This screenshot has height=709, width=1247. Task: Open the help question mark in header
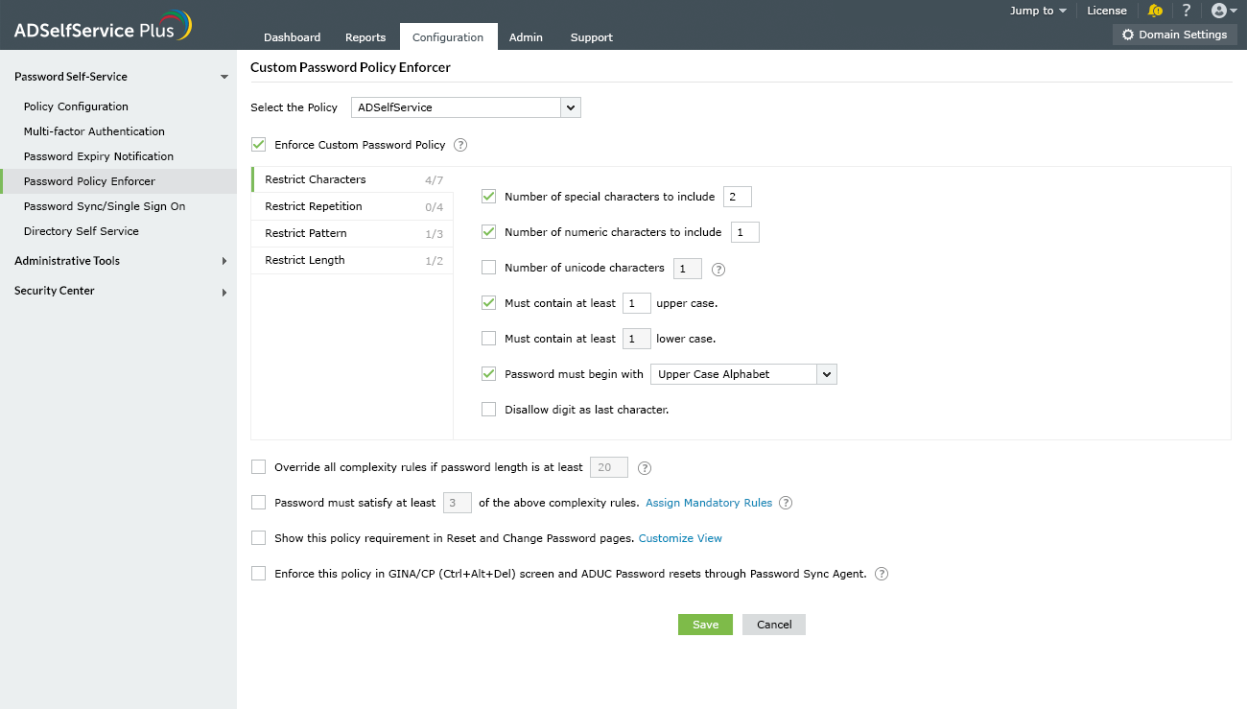point(1187,11)
